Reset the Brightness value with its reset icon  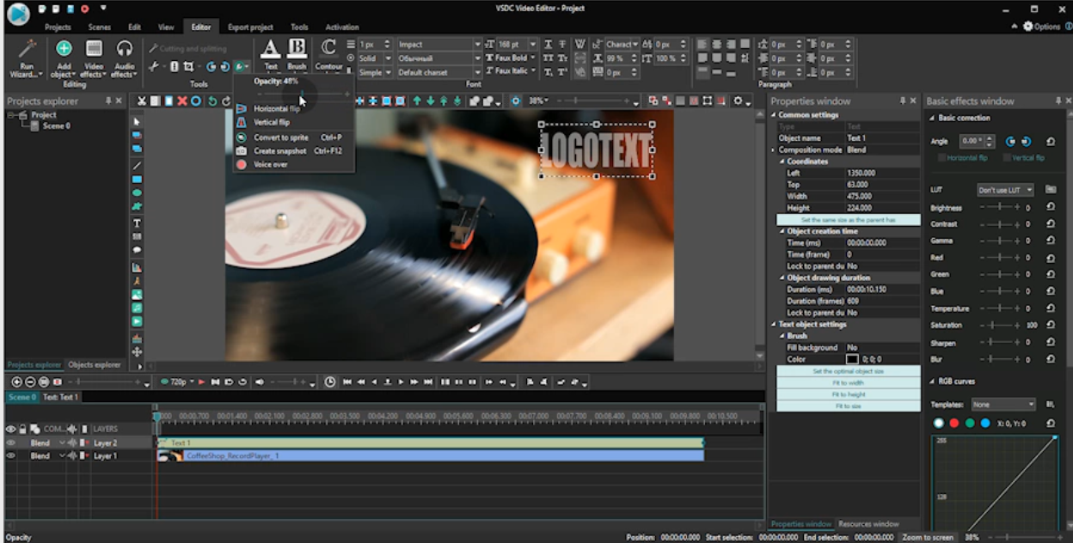pyautogui.click(x=1051, y=208)
